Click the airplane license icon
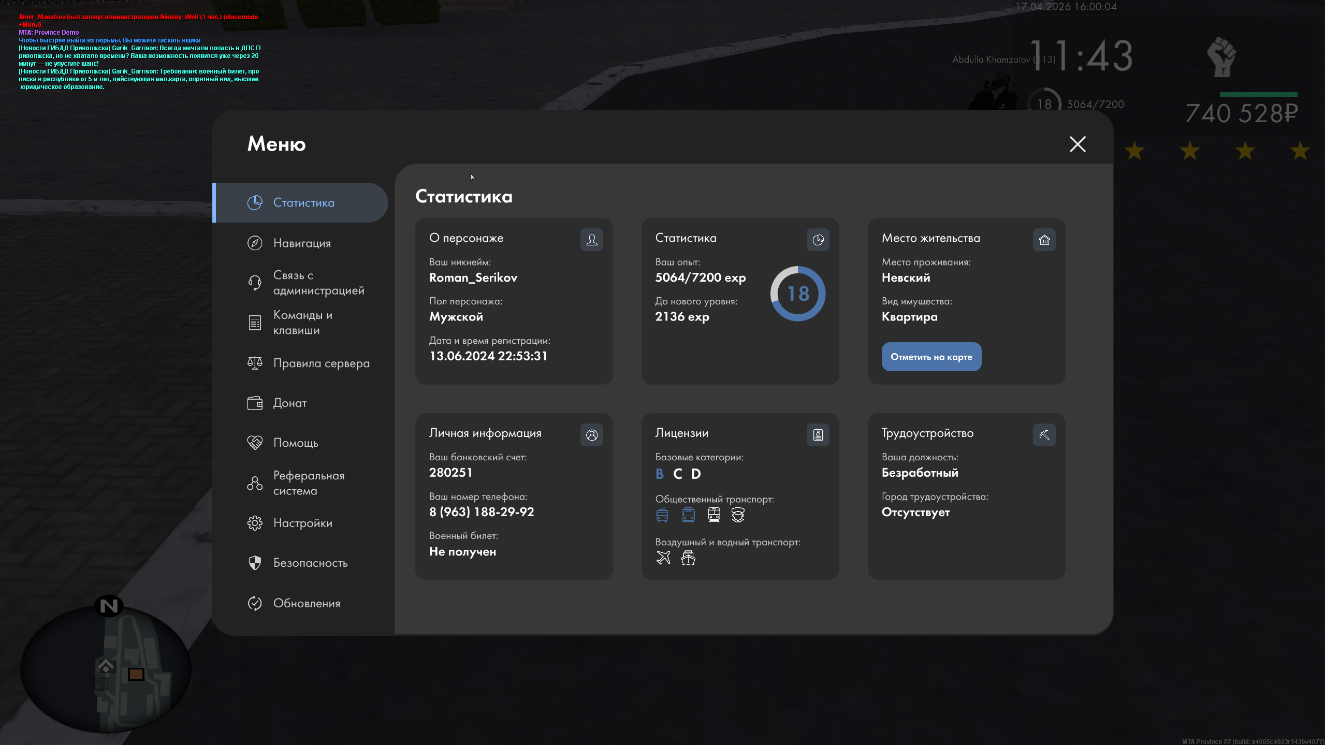This screenshot has height=745, width=1325. [x=663, y=558]
